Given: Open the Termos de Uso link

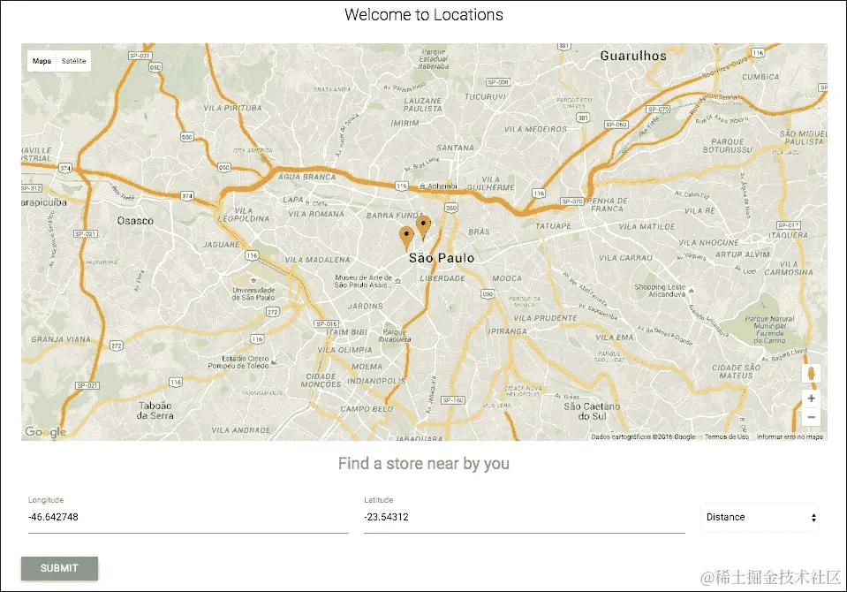Looking at the screenshot, I should tap(727, 436).
